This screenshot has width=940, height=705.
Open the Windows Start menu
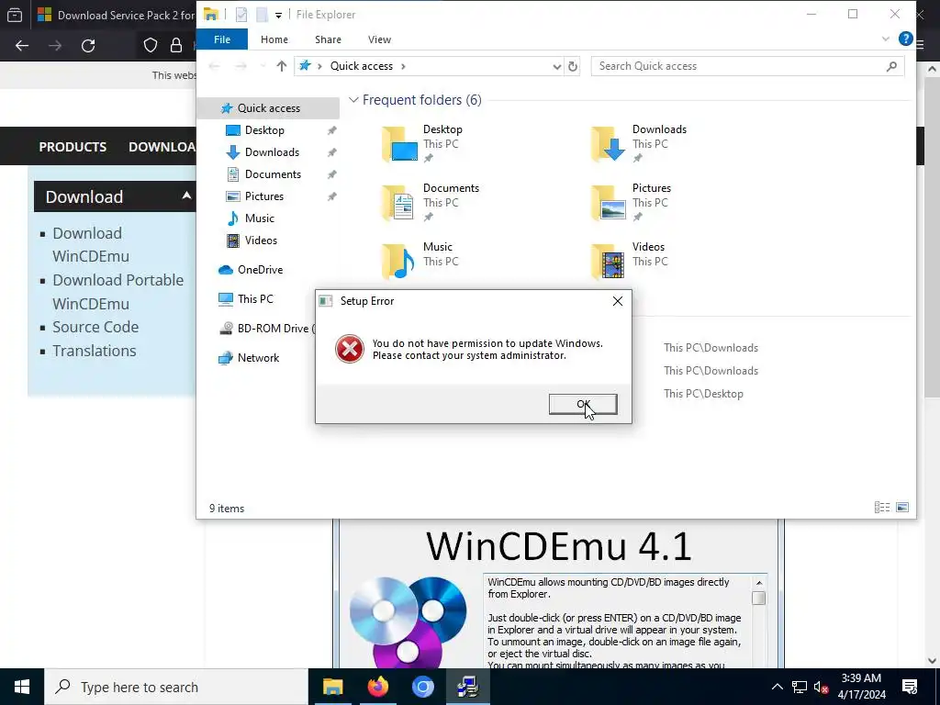[22, 687]
